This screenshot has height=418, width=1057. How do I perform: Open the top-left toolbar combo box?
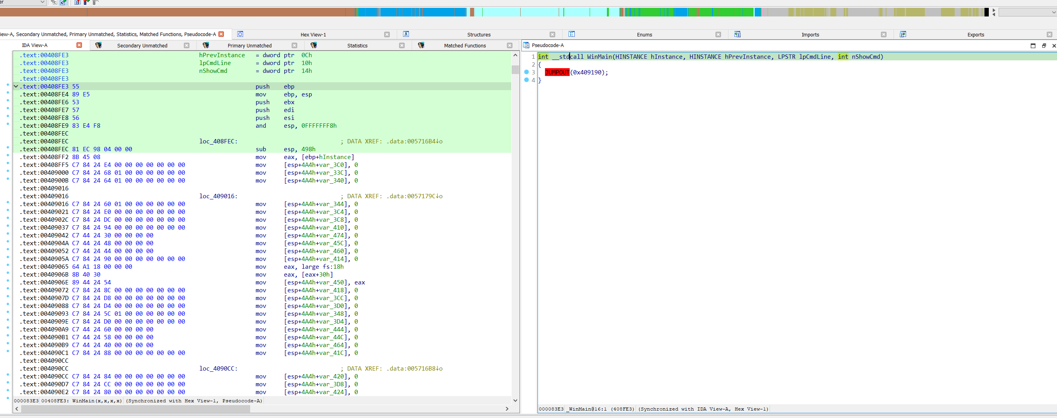point(42,2)
